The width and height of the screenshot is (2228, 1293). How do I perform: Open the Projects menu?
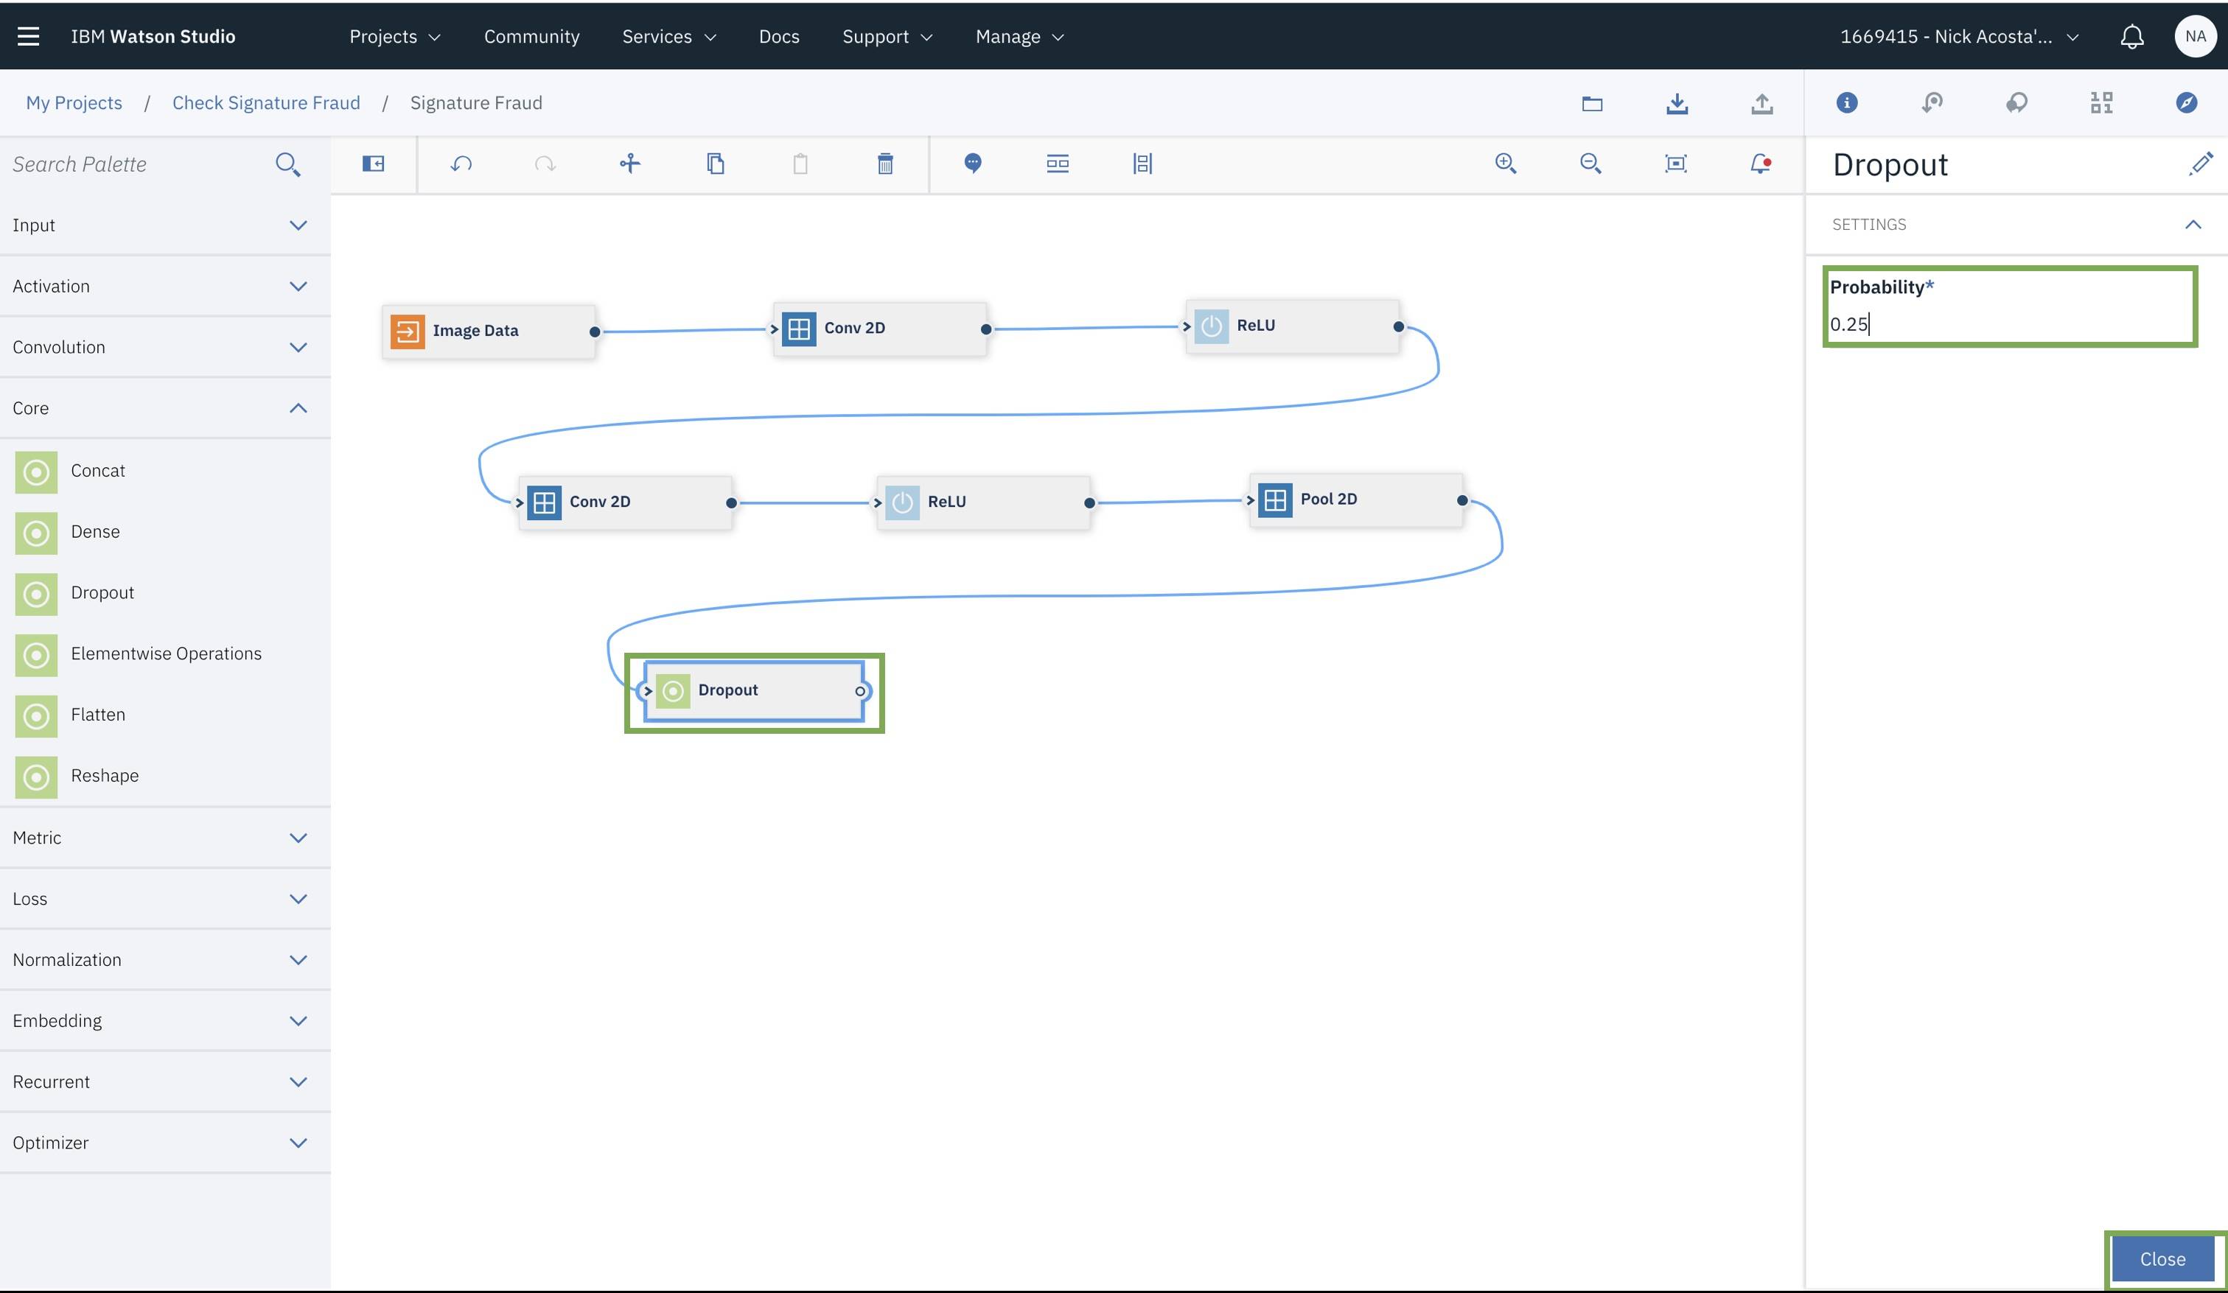point(394,36)
